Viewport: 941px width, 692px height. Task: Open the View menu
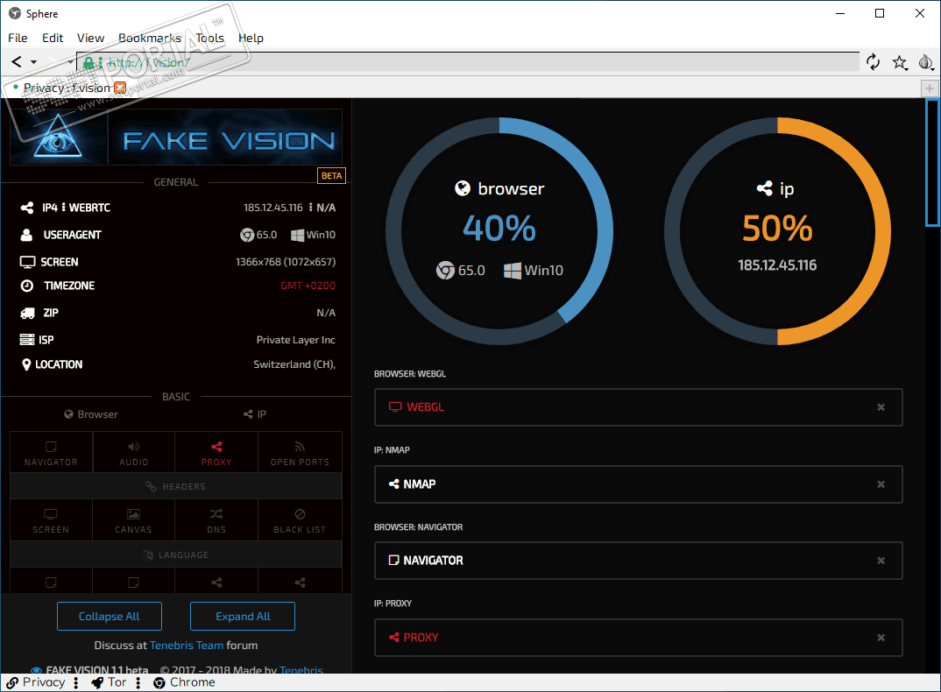(90, 38)
